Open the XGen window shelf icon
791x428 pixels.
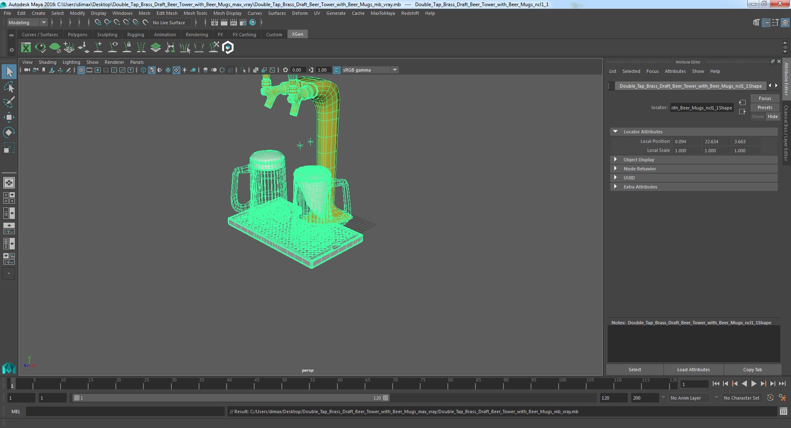26,48
